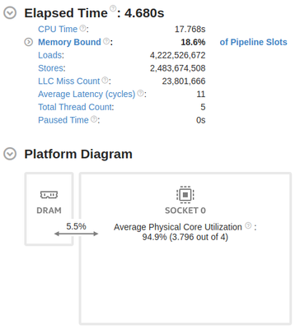The height and width of the screenshot is (329, 300).
Task: Open help icon next to Elapsed Time
Action: click(x=113, y=8)
